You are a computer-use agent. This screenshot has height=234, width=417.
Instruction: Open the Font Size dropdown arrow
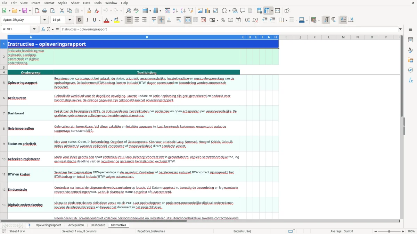tap(70, 20)
